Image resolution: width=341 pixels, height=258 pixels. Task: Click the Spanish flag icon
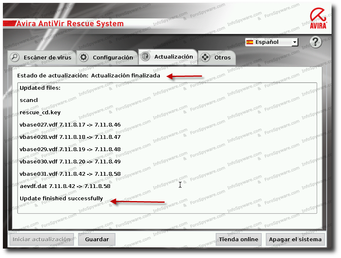[x=250, y=42]
